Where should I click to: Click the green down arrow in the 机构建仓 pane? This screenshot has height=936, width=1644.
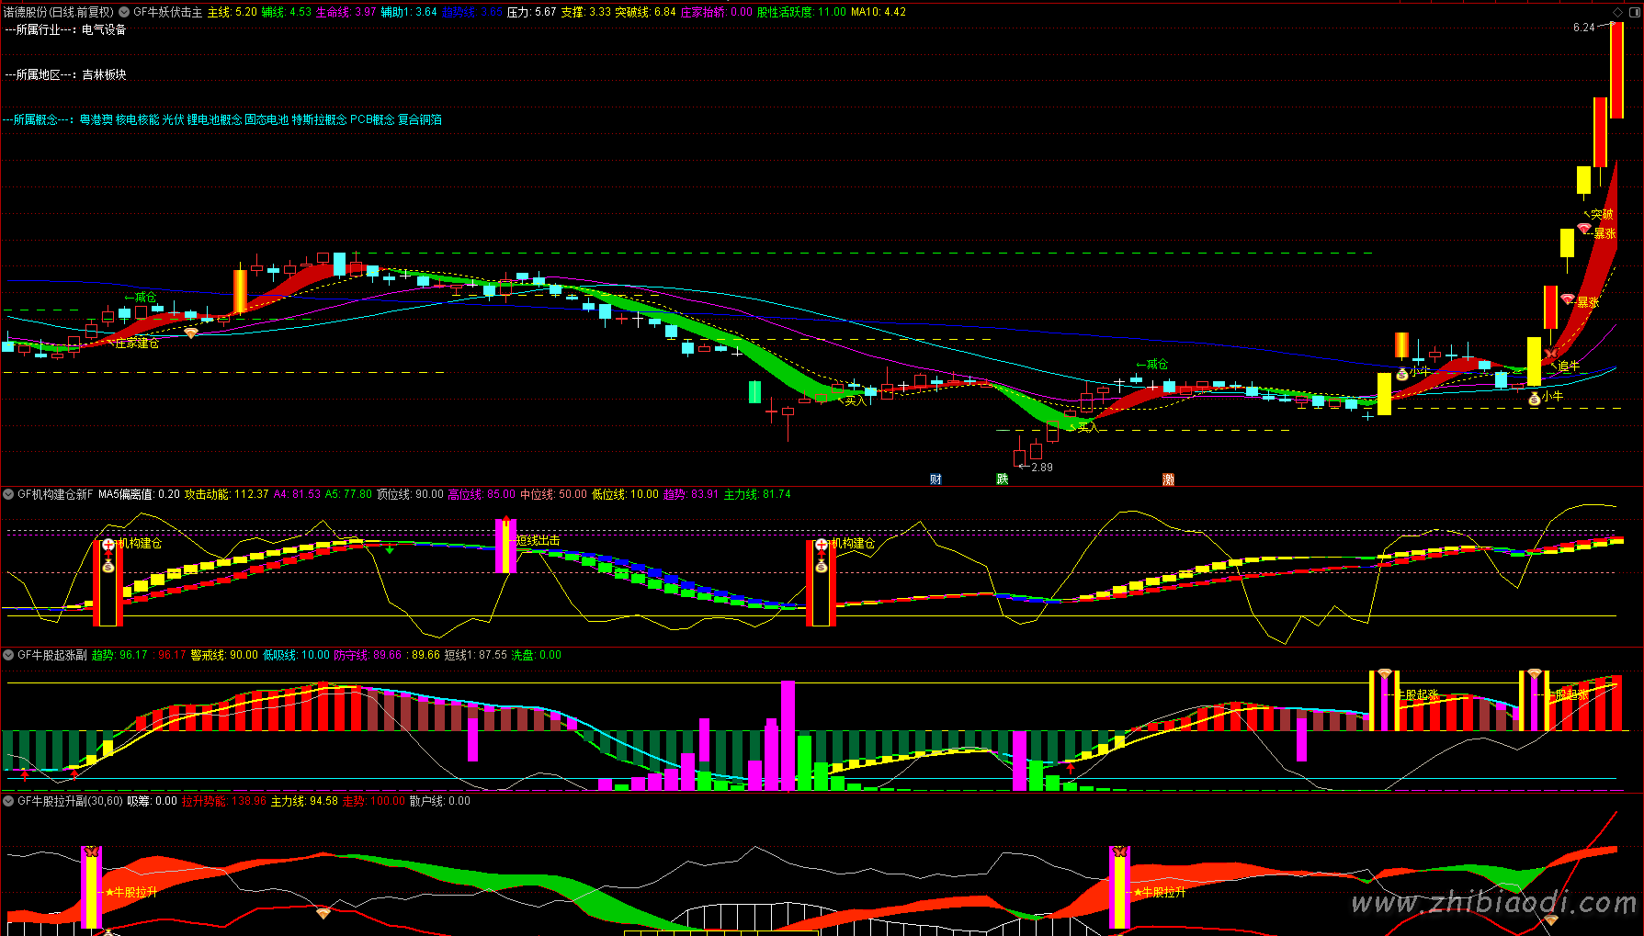(390, 549)
